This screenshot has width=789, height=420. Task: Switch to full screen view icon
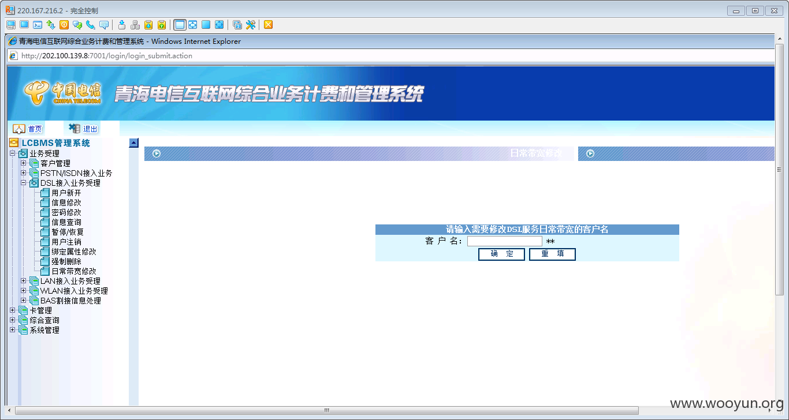[x=206, y=25]
